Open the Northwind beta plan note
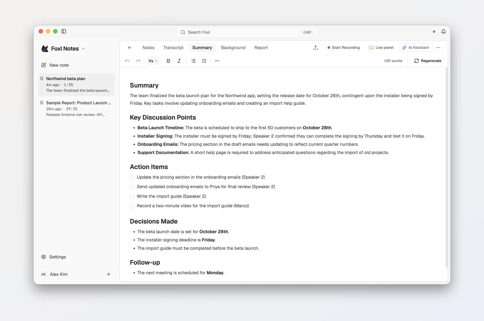Image resolution: width=484 pixels, height=321 pixels. [77, 84]
